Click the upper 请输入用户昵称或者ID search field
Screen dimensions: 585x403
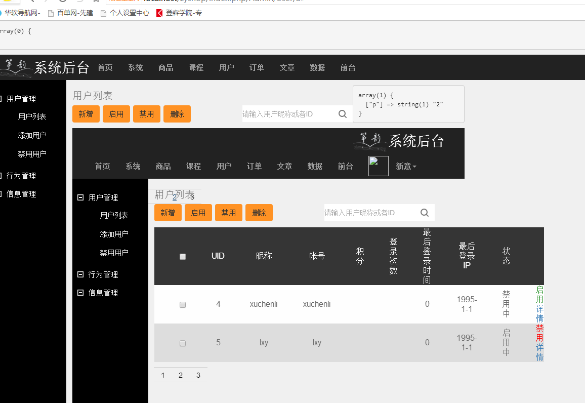click(x=286, y=114)
